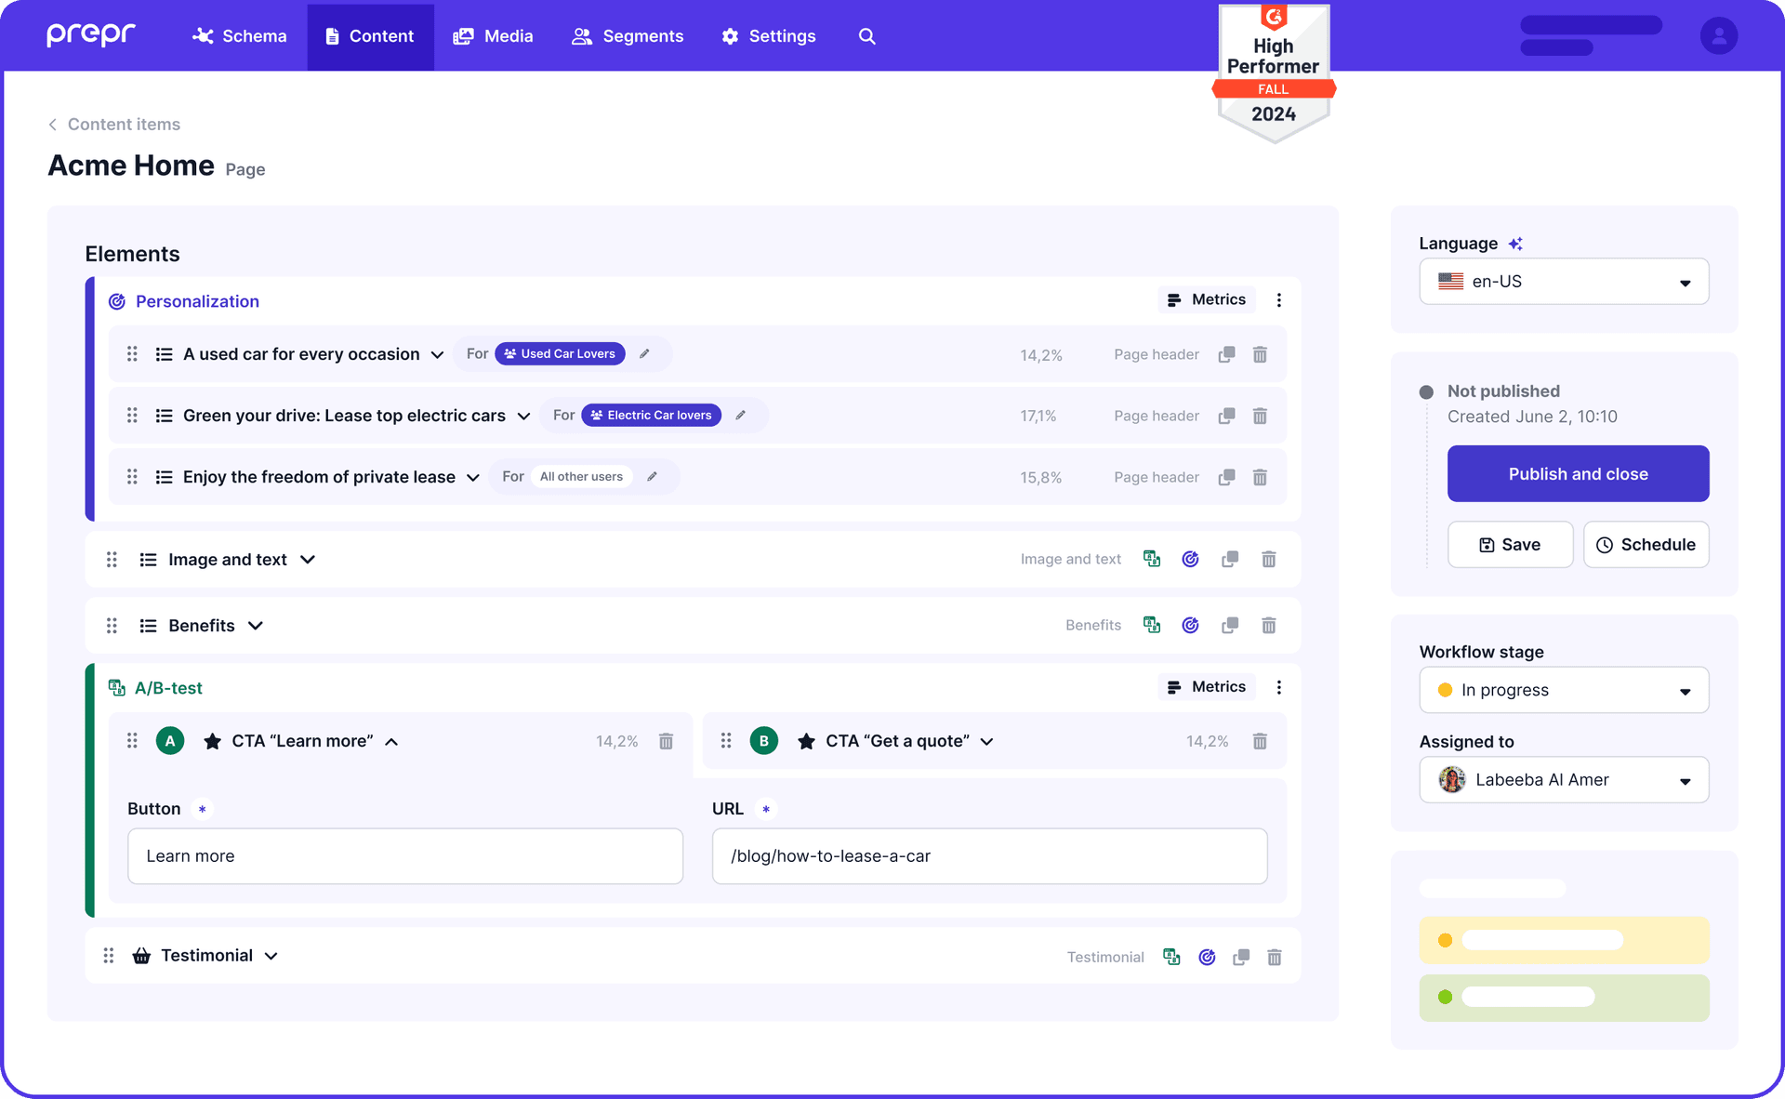Screen dimensions: 1785x1099
Task: Open the user profile avatar
Action: 1718,36
